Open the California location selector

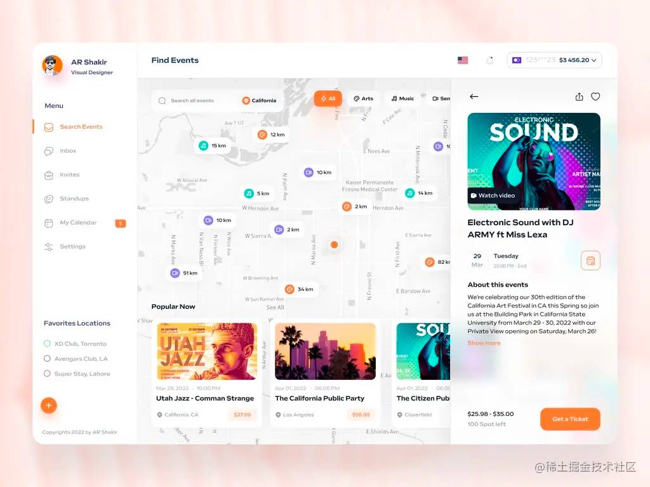(259, 101)
